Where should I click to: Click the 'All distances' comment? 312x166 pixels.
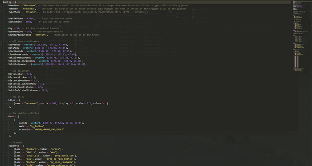pos(21,71)
